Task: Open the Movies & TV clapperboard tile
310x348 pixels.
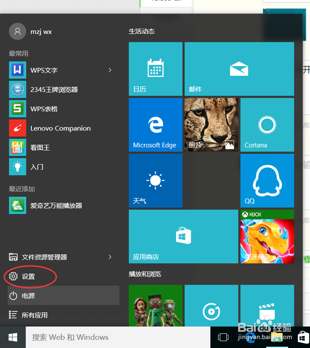Action: (267, 305)
